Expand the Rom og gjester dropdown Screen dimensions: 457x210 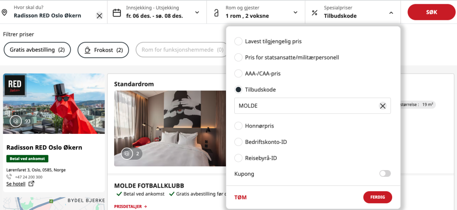click(295, 12)
